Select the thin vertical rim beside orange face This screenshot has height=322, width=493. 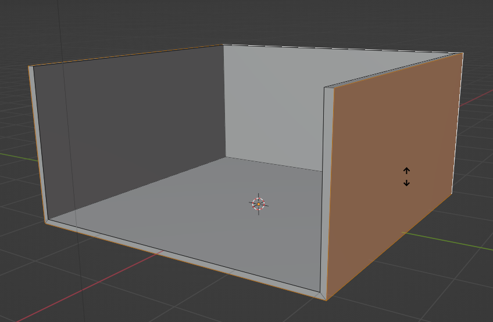point(326,191)
